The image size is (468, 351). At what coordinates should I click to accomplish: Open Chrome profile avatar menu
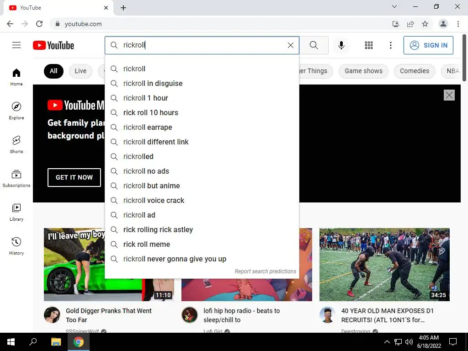click(443, 24)
